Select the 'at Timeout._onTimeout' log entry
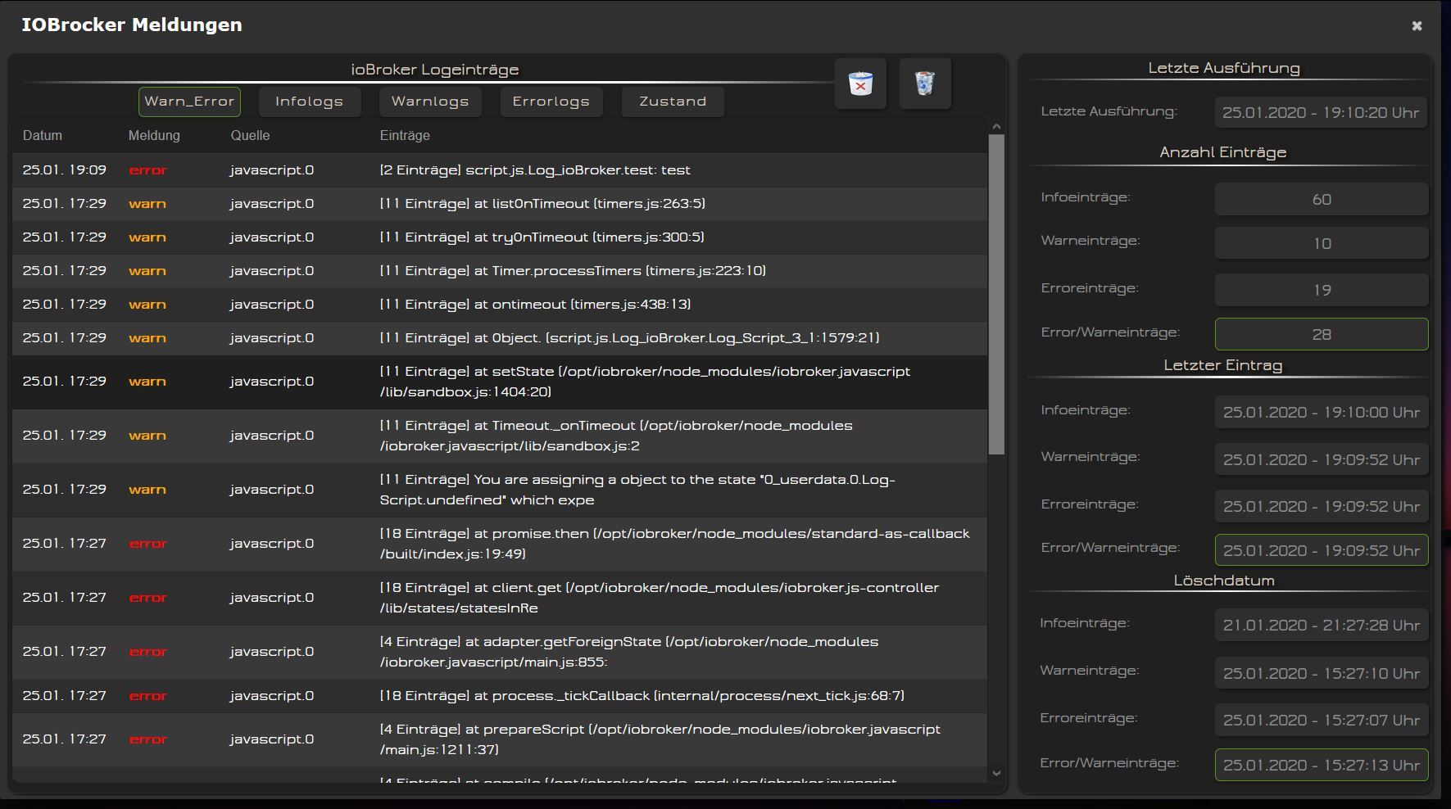The image size is (1451, 809). [500, 436]
